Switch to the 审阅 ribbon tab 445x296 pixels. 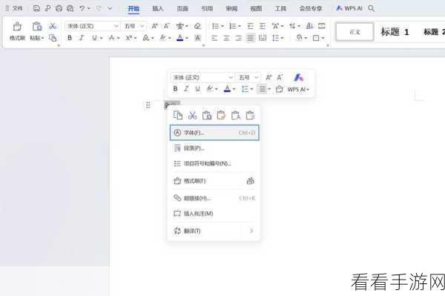pos(231,9)
